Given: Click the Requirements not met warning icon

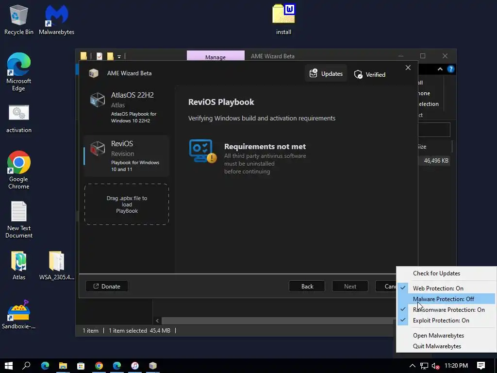Looking at the screenshot, I should (x=203, y=151).
